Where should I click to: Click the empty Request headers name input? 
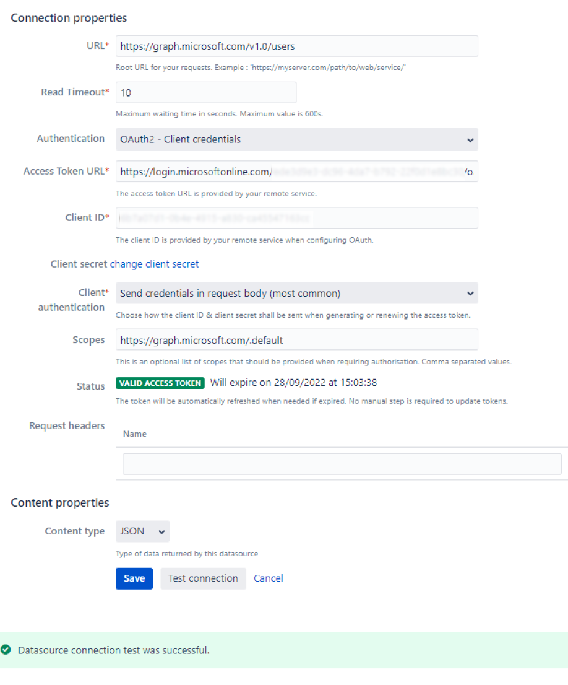click(342, 464)
